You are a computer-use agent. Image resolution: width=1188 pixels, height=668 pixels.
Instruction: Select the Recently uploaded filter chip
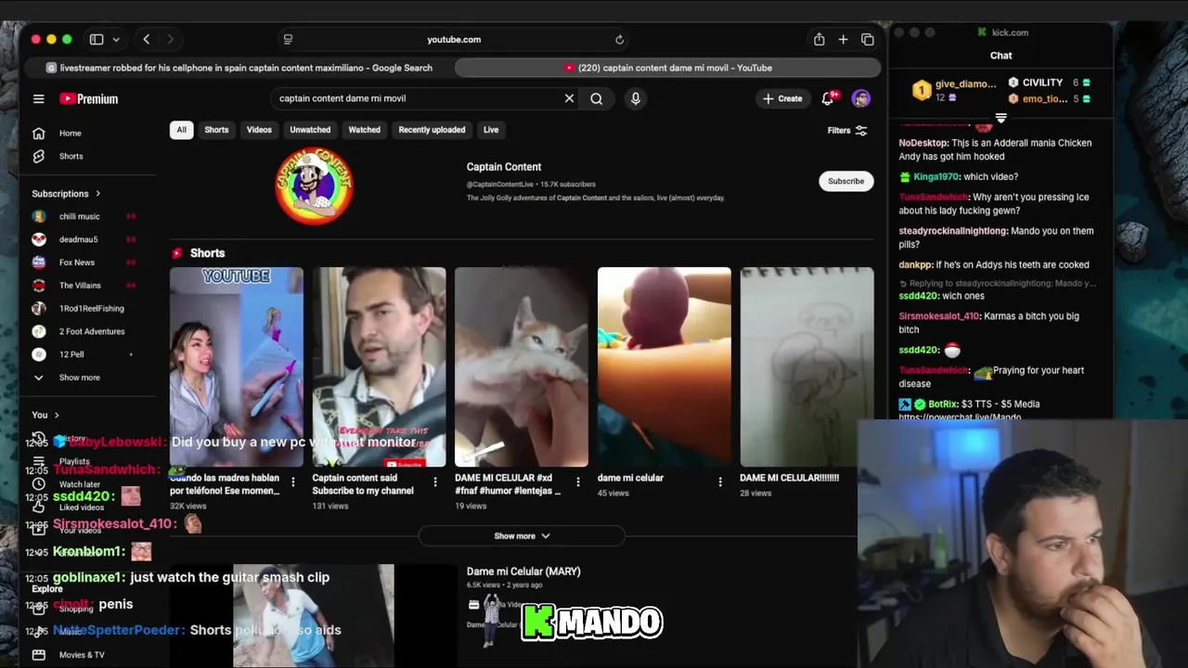[x=432, y=130]
